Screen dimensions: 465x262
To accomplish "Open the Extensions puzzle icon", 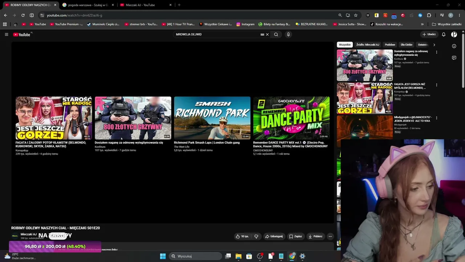I will pyautogui.click(x=429, y=15).
